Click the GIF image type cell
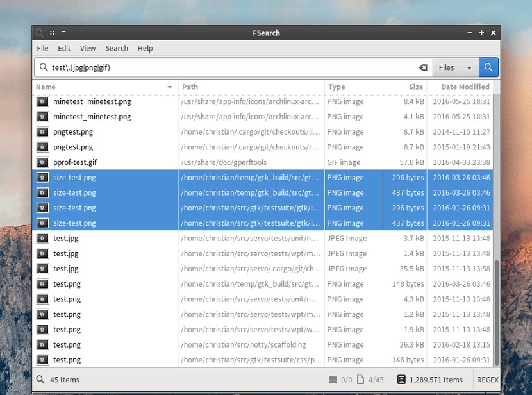 coord(344,162)
